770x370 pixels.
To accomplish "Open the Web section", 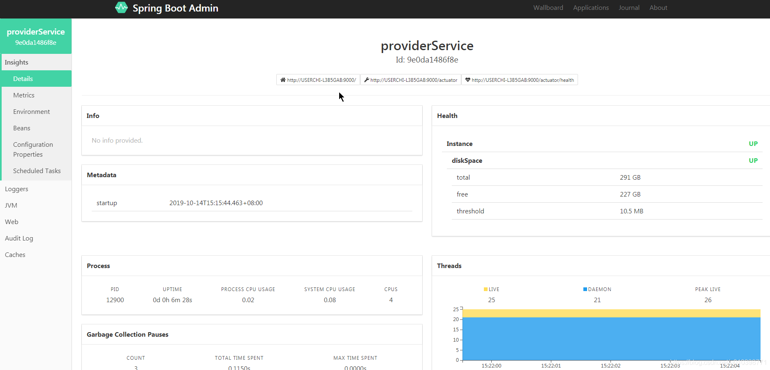I will click(x=36, y=222).
